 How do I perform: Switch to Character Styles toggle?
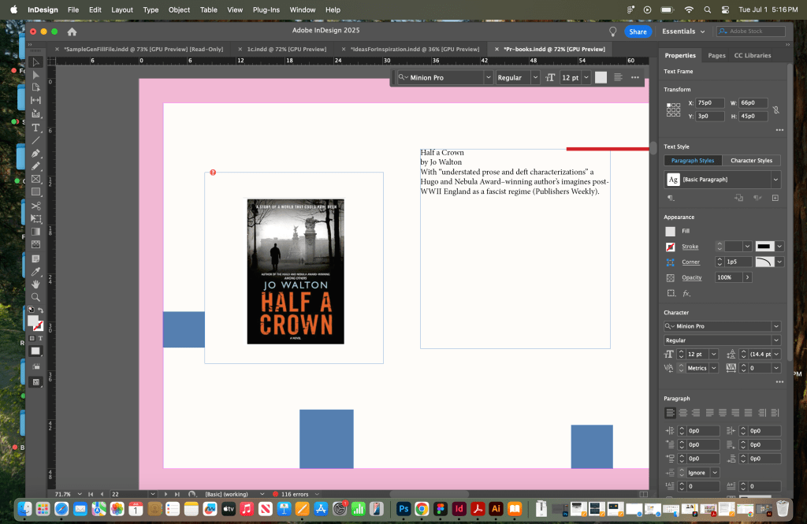click(751, 161)
